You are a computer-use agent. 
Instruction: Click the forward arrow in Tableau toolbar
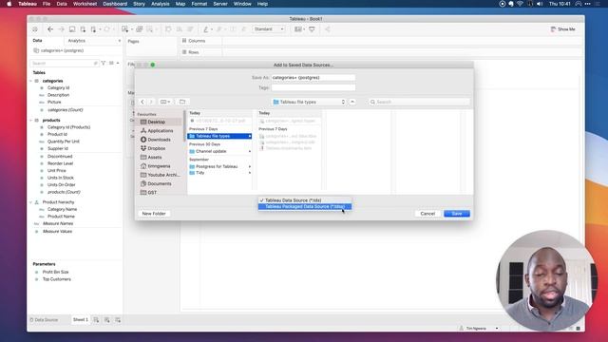(61, 29)
